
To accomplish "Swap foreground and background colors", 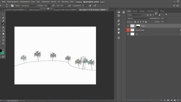I will point(3,50).
